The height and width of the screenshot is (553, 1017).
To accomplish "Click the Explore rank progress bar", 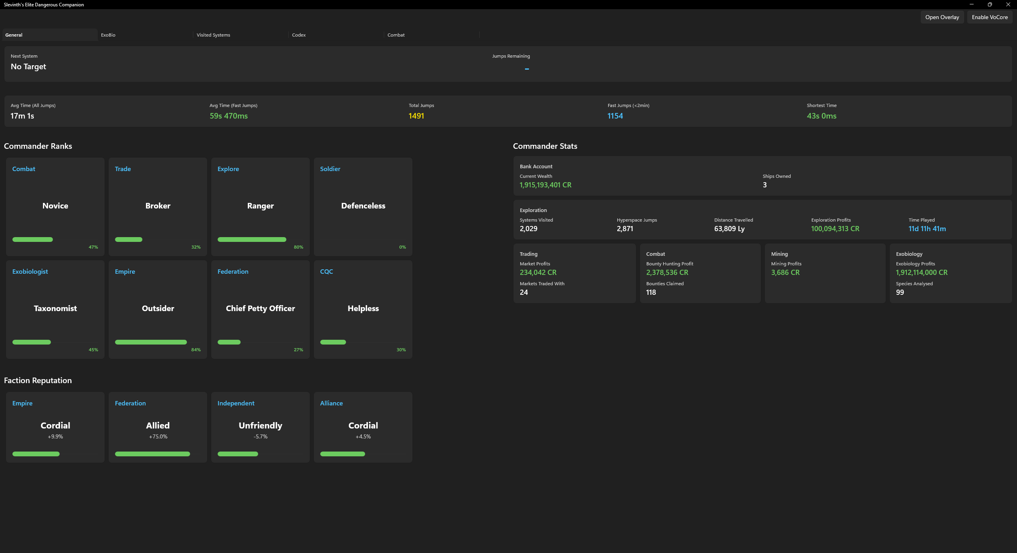I will click(x=252, y=239).
